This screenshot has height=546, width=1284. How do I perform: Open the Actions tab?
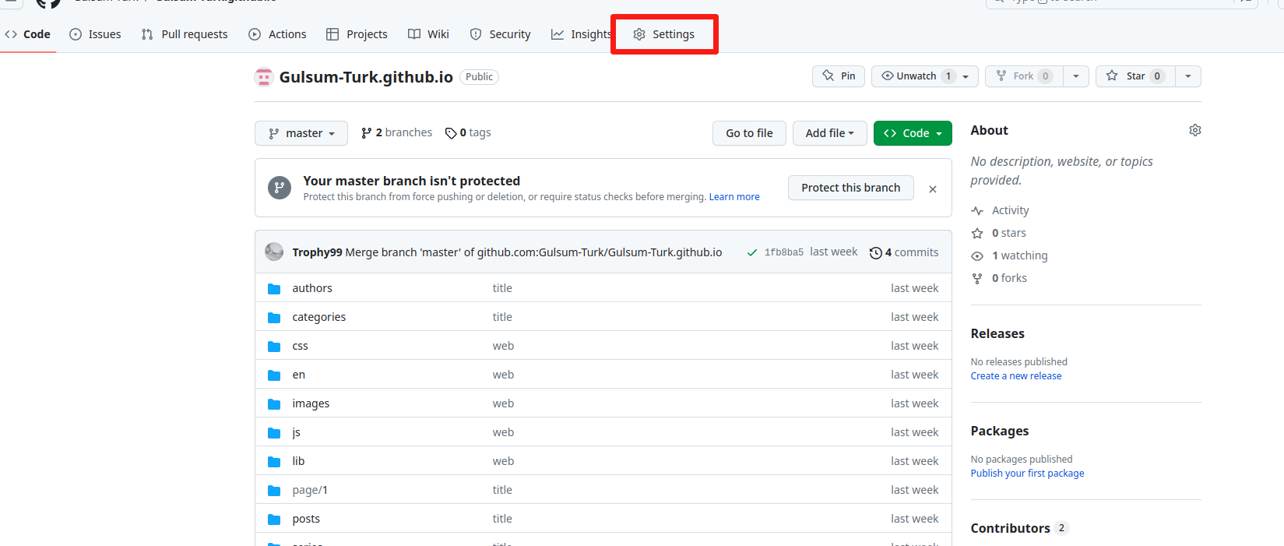(277, 34)
